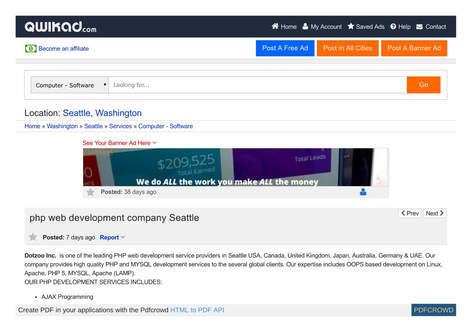Select the Washington breadcrumb
The width and height of the screenshot is (472, 334).
pos(62,126)
